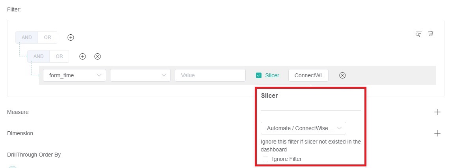This screenshot has width=452, height=168.
Task: Remove the nested AND/OR filter group
Action: pos(97,56)
